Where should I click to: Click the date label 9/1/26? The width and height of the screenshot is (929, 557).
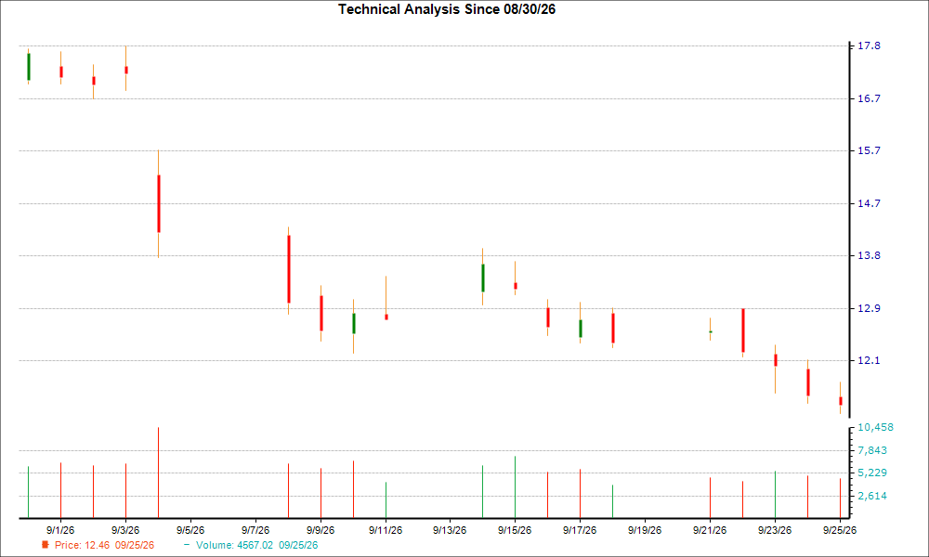(x=60, y=530)
